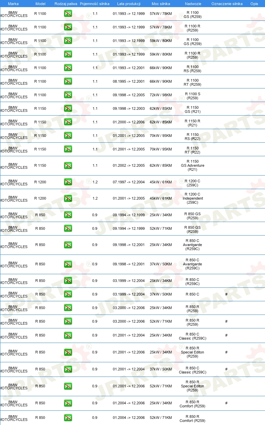Select the fuel icon in R 1100 RT row

(68, 81)
